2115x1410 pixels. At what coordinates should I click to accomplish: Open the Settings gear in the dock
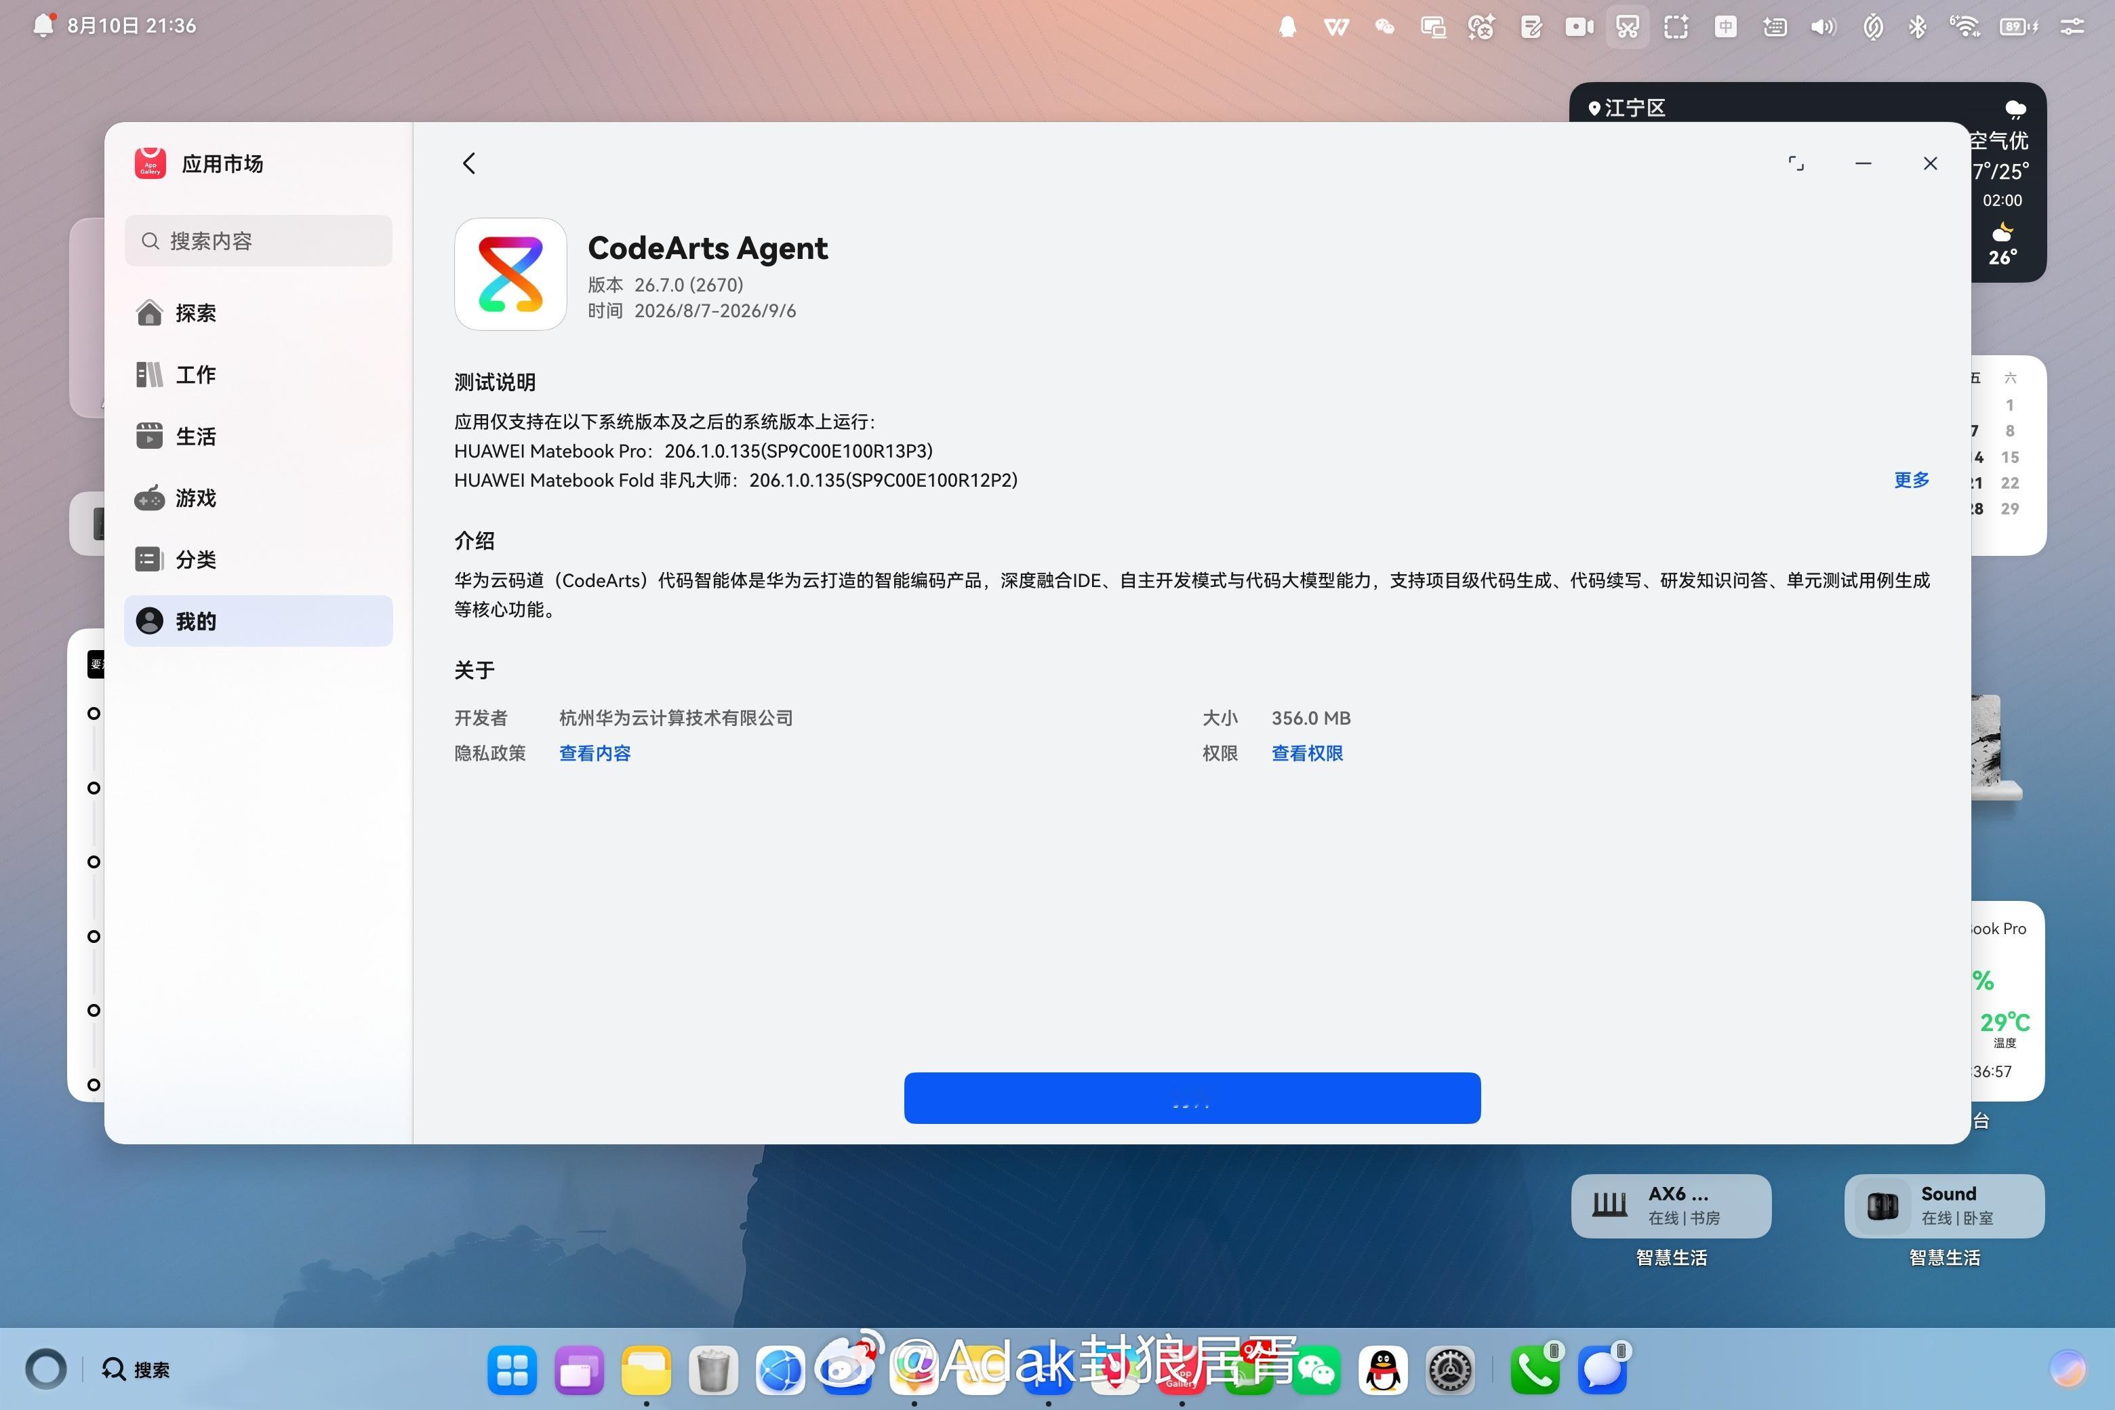coord(1449,1369)
